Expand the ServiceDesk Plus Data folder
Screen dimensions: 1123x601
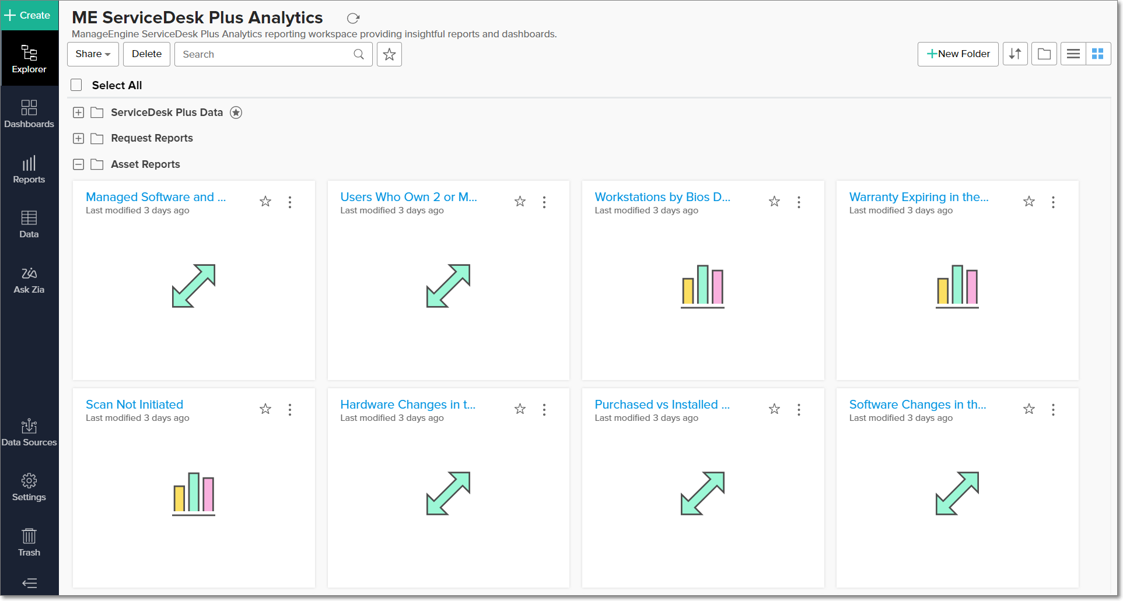[79, 113]
